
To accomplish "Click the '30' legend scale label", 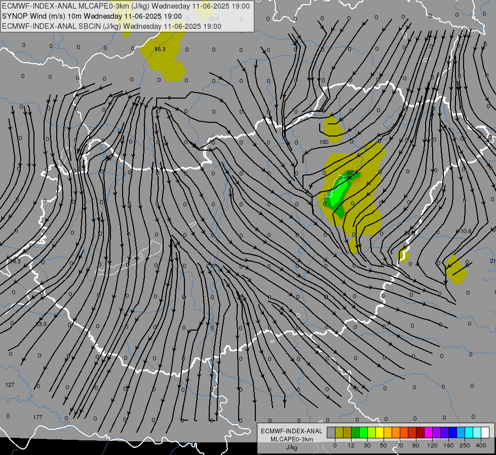I will (367, 445).
